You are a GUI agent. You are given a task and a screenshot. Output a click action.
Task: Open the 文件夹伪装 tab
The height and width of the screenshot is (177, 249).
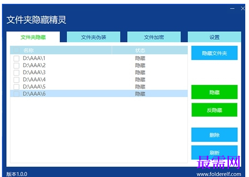click(93, 37)
